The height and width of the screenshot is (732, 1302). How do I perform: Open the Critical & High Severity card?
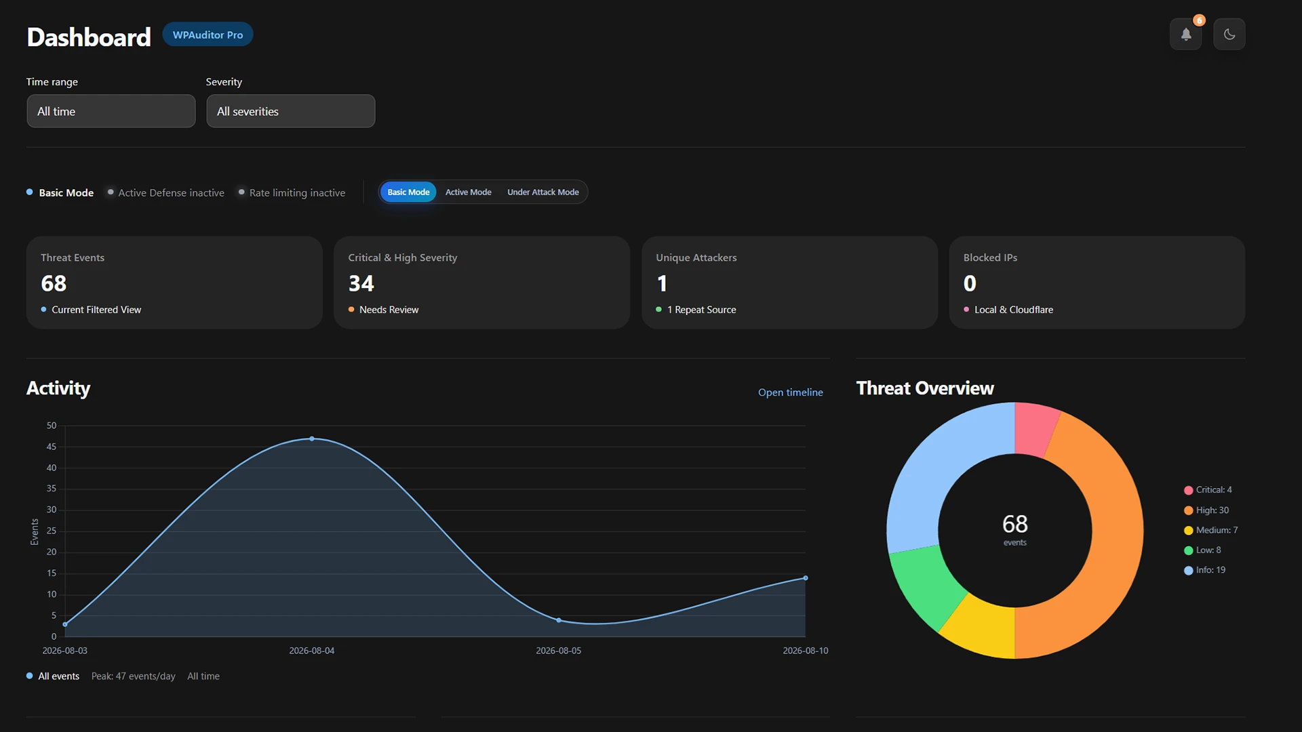pyautogui.click(x=481, y=283)
